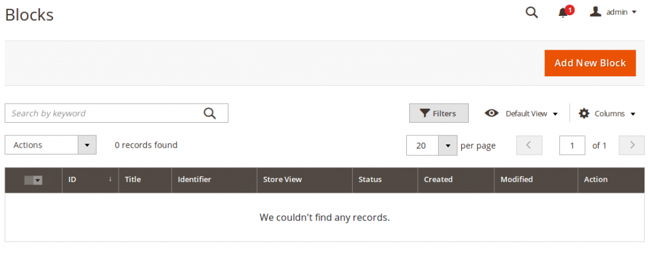This screenshot has width=653, height=276.
Task: Click the Search by keyword field
Action: click(105, 113)
